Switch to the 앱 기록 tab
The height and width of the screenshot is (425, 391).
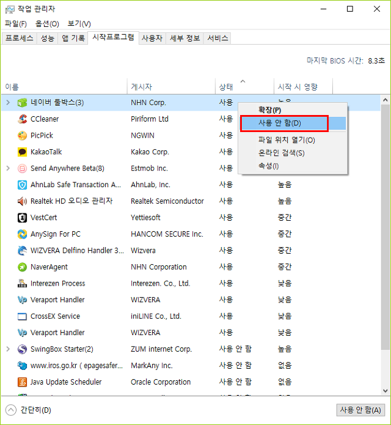click(73, 38)
